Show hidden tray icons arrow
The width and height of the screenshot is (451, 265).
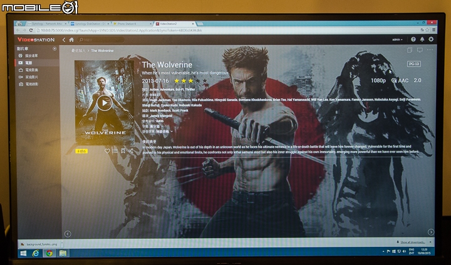[383, 252]
